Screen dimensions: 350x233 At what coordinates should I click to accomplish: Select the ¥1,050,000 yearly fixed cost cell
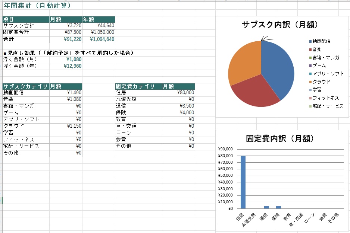point(99,32)
